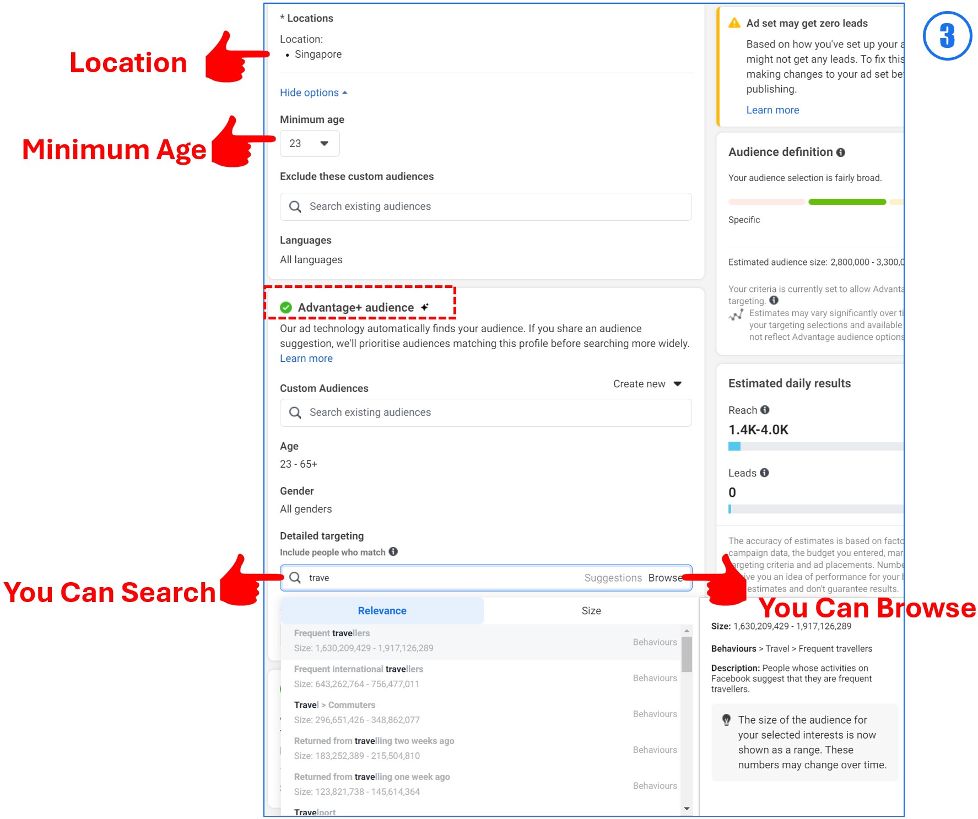This screenshot has width=978, height=819.
Task: Collapse settings with Hide options
Action: (313, 93)
